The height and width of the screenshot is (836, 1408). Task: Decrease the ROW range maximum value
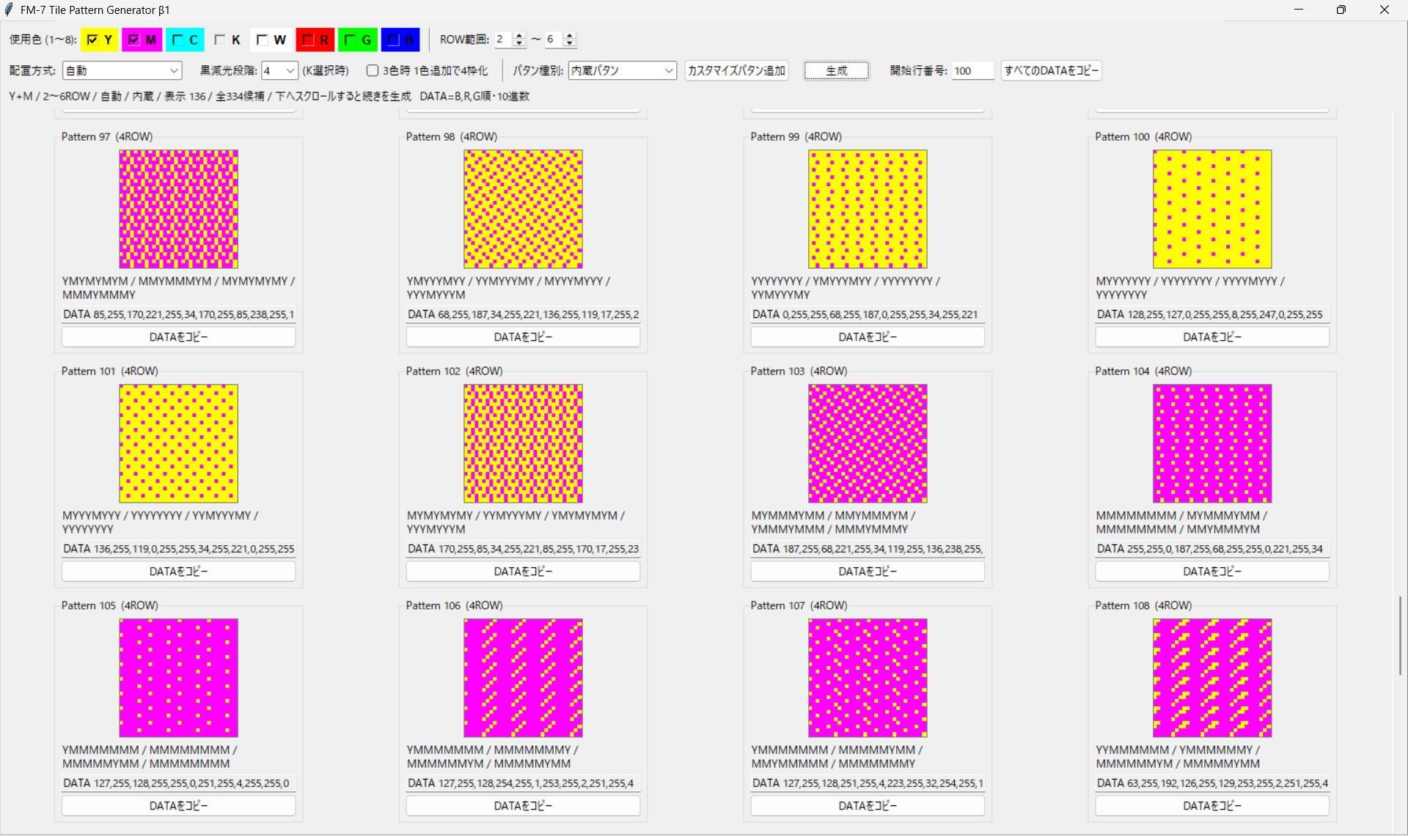point(570,43)
